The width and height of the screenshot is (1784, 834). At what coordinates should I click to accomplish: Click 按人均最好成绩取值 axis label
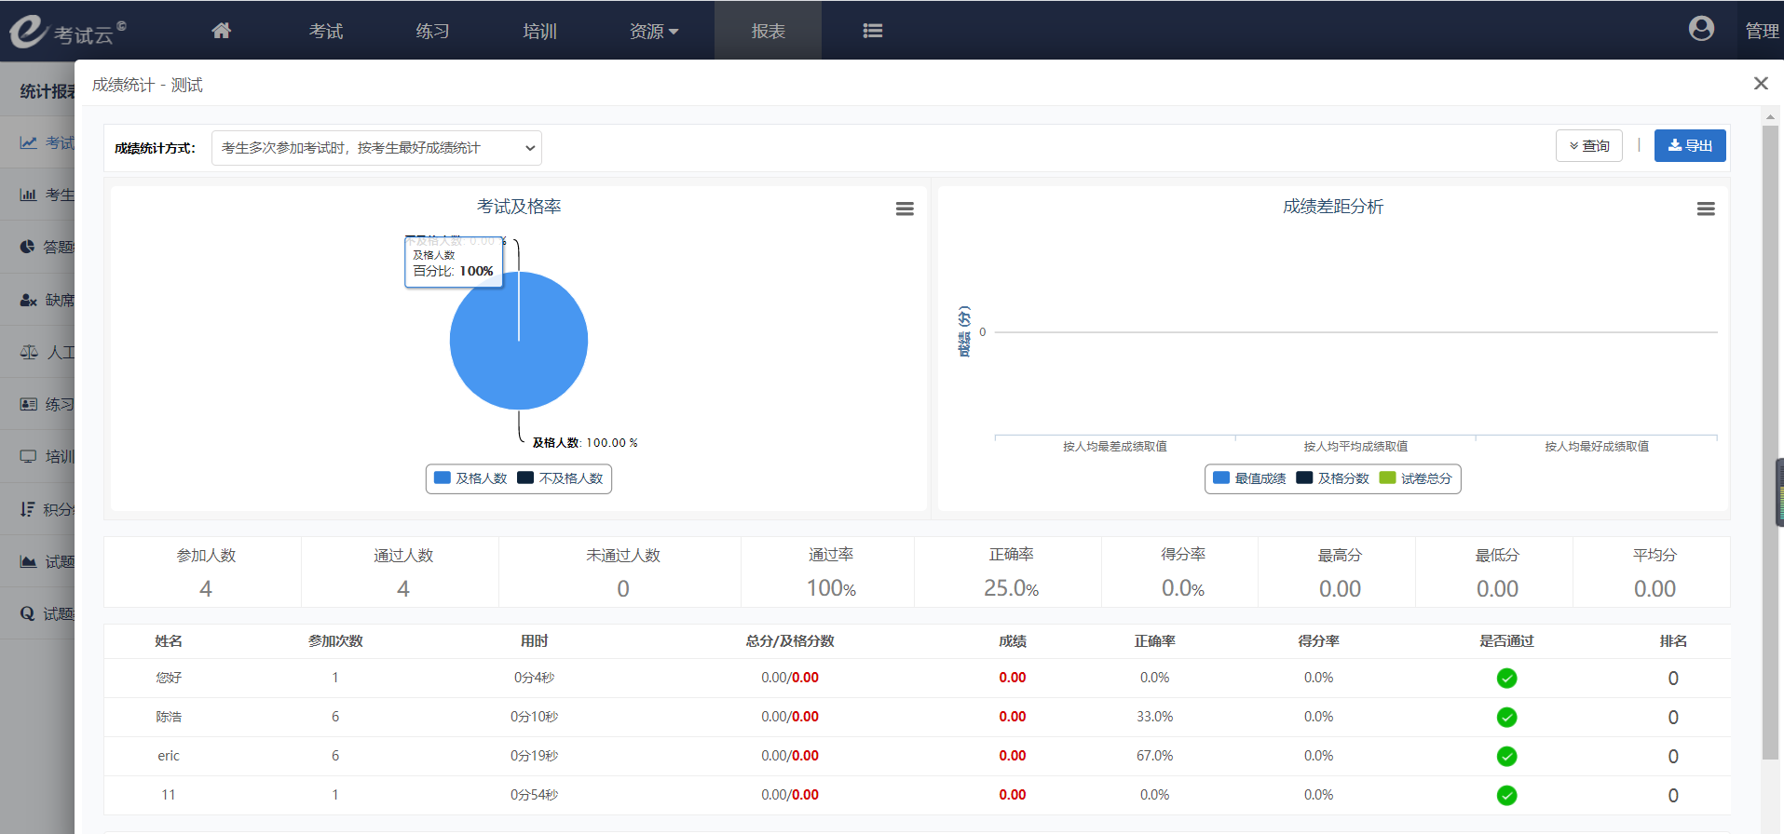click(x=1597, y=447)
